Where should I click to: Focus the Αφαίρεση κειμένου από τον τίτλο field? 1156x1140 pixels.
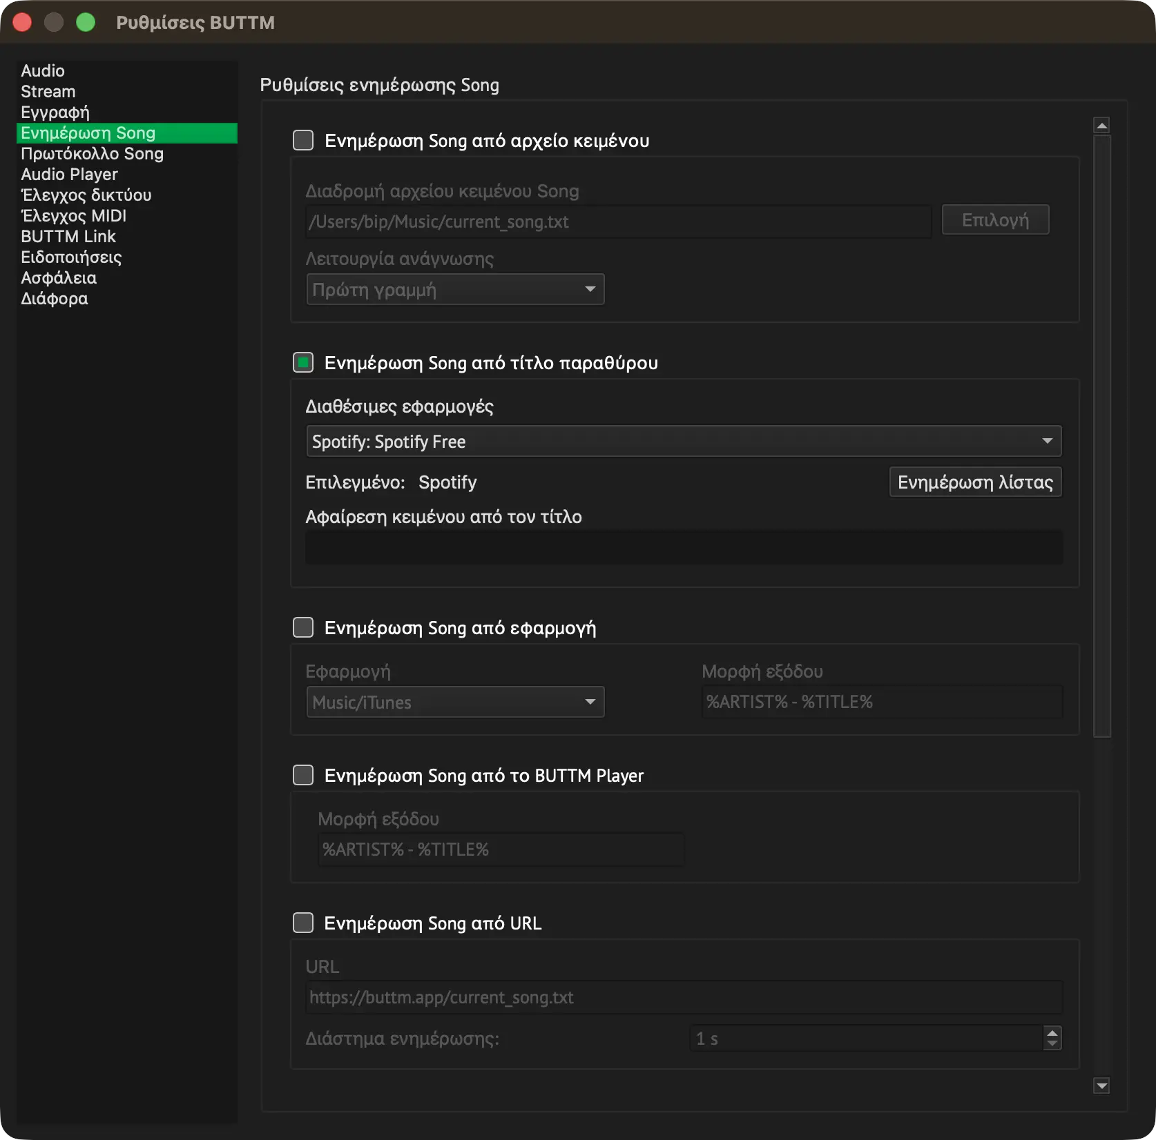(x=684, y=547)
